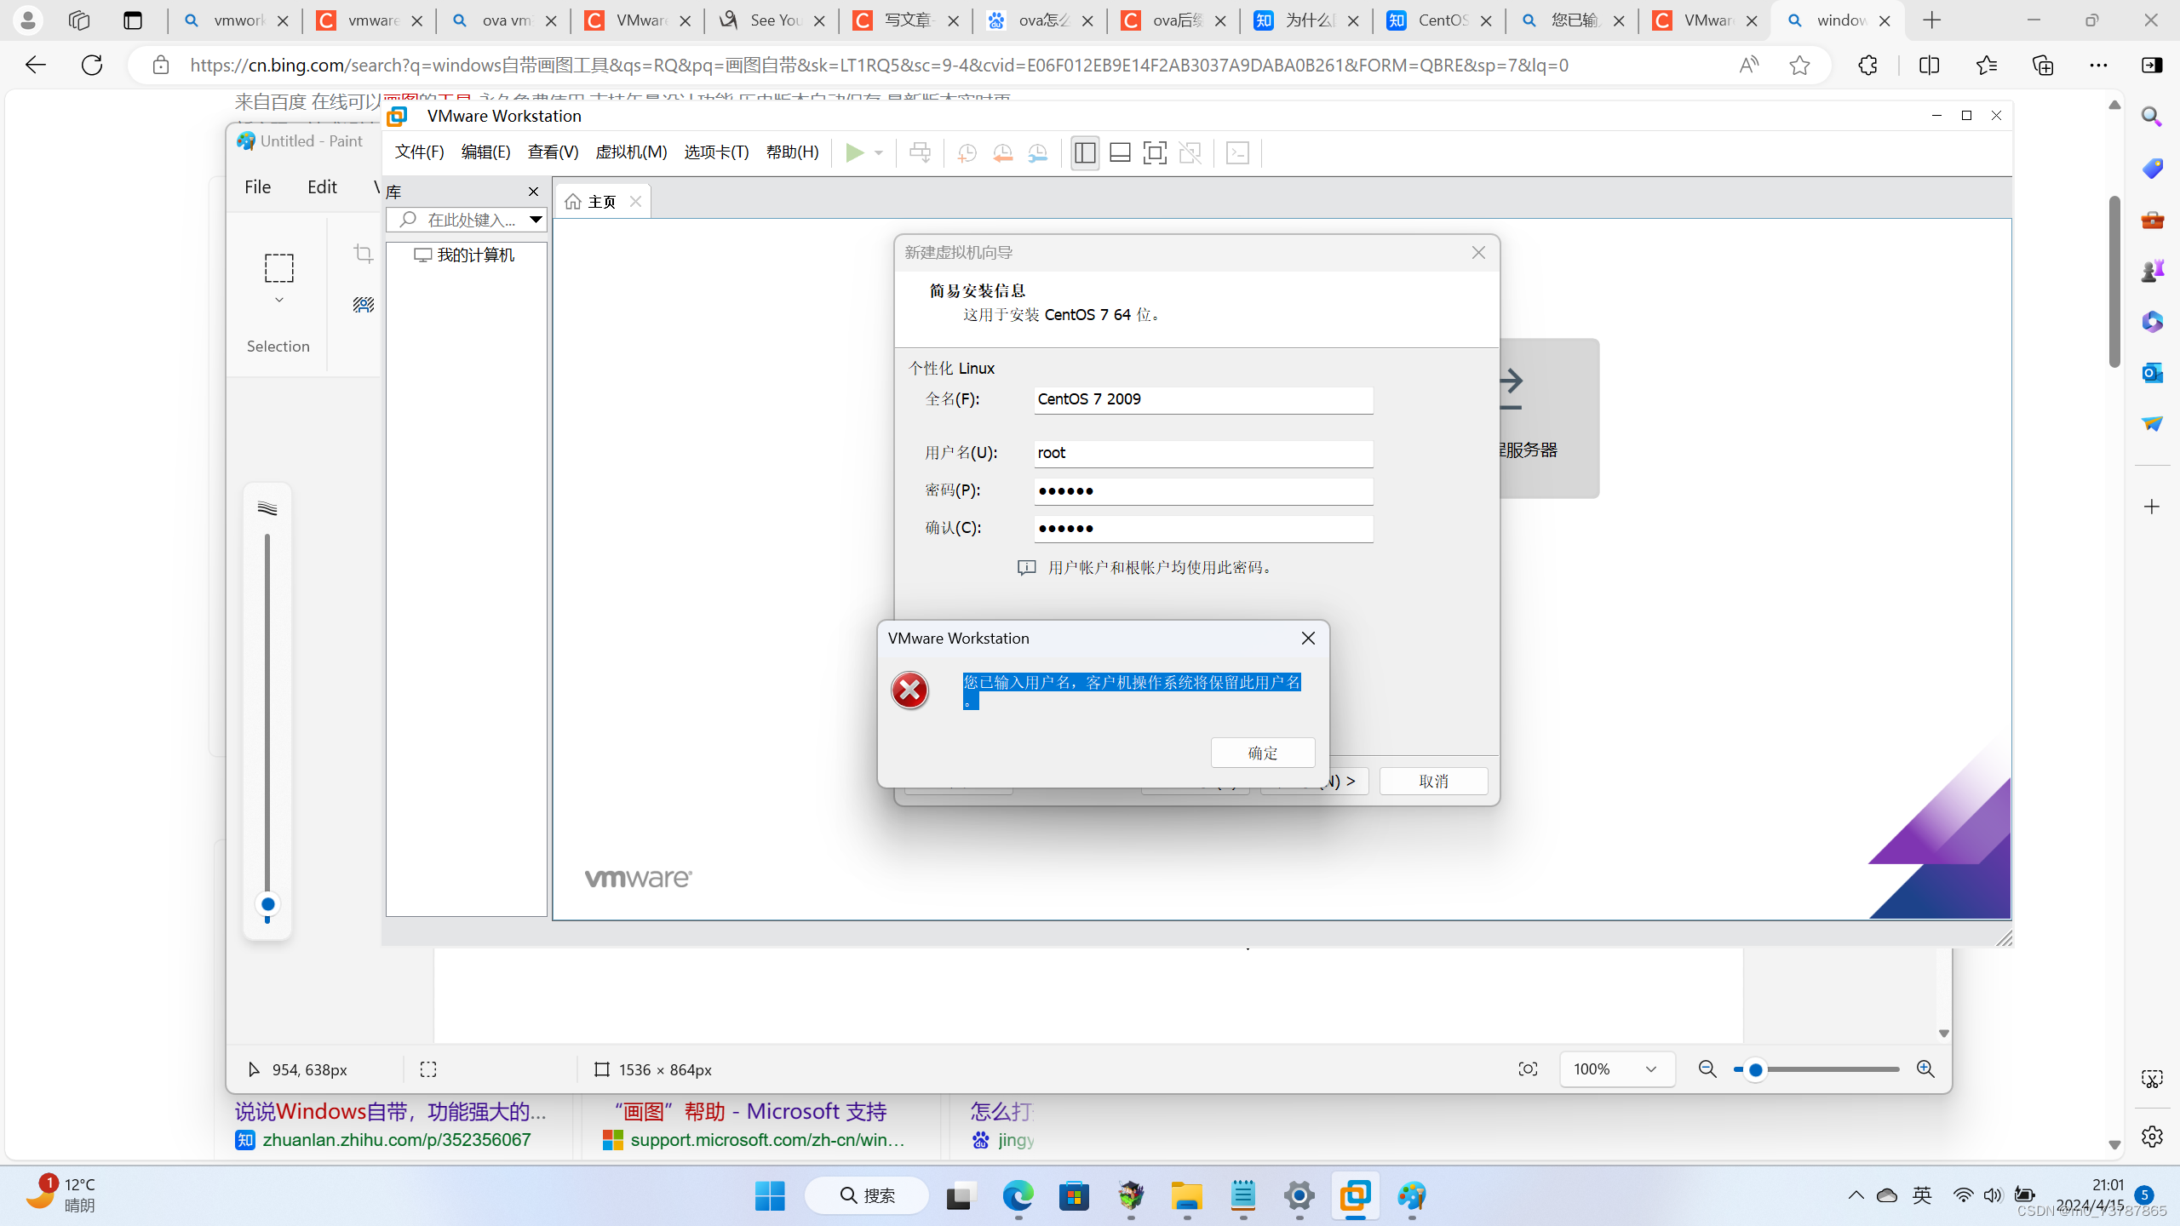Zoom in with Paint's plus magnifier
The image size is (2180, 1226).
[x=1925, y=1069]
